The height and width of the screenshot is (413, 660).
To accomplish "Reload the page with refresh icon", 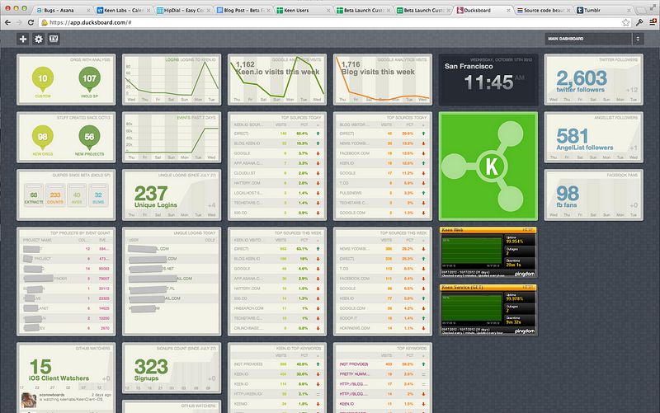I will [31, 22].
